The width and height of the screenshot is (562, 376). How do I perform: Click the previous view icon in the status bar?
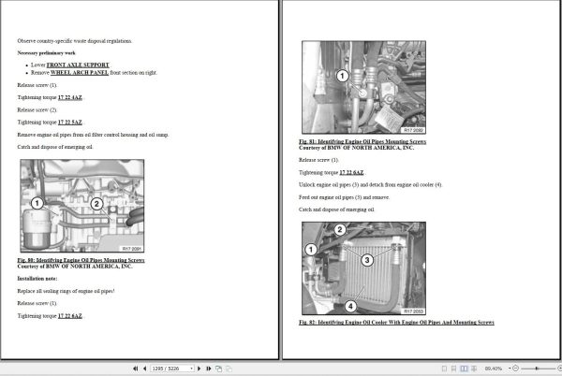coord(218,369)
